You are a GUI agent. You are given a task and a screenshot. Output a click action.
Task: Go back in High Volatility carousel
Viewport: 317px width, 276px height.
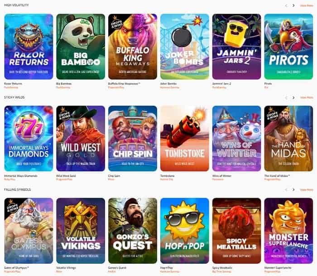coord(286,5)
